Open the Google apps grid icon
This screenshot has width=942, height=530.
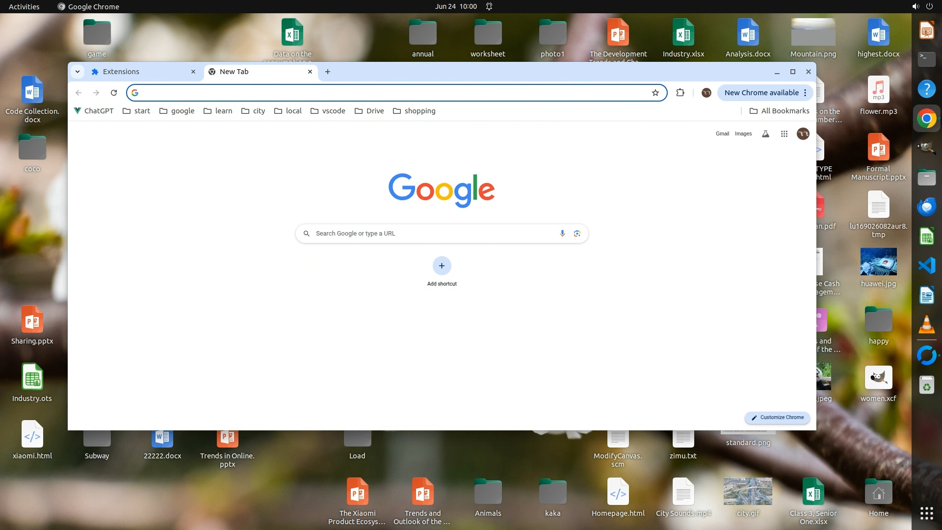pos(784,133)
